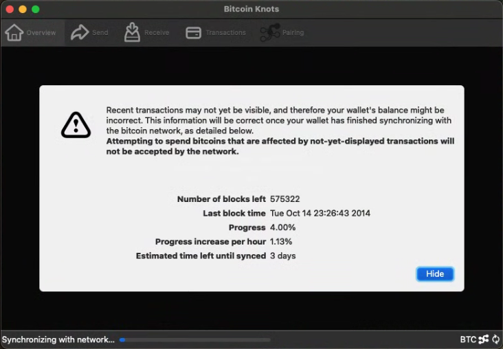Click the Receive inbox icon
This screenshot has height=349, width=503.
coord(132,32)
